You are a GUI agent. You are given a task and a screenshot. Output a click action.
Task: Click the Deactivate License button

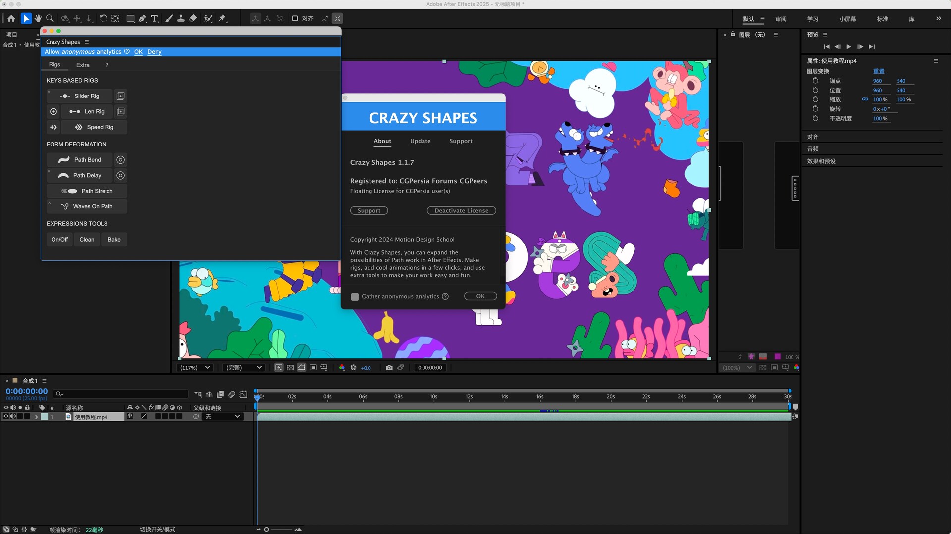(461, 210)
